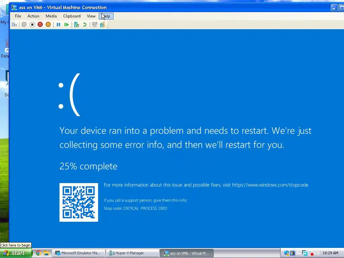Viewport: 344px width, 258px height.
Task: Open the File menu
Action: [18, 16]
